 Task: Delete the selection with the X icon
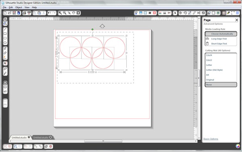pyautogui.click(x=30, y=146)
